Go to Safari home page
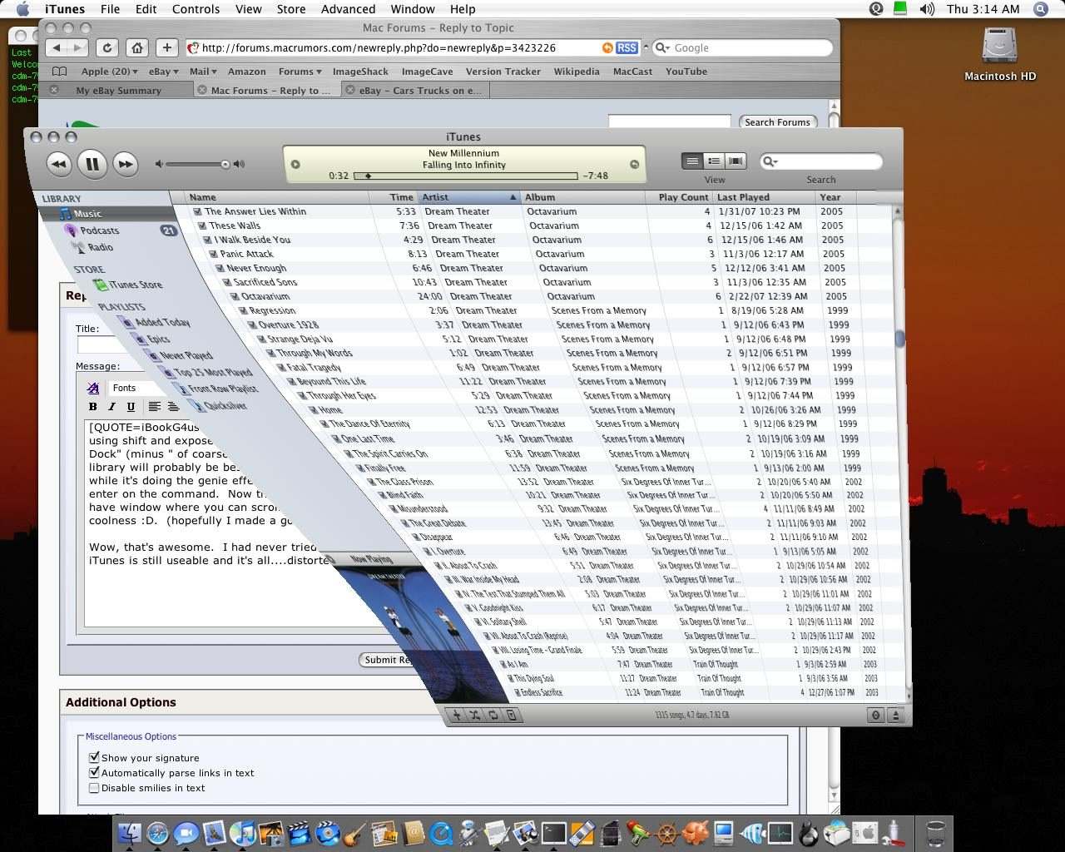Image resolution: width=1065 pixels, height=852 pixels. pyautogui.click(x=137, y=48)
